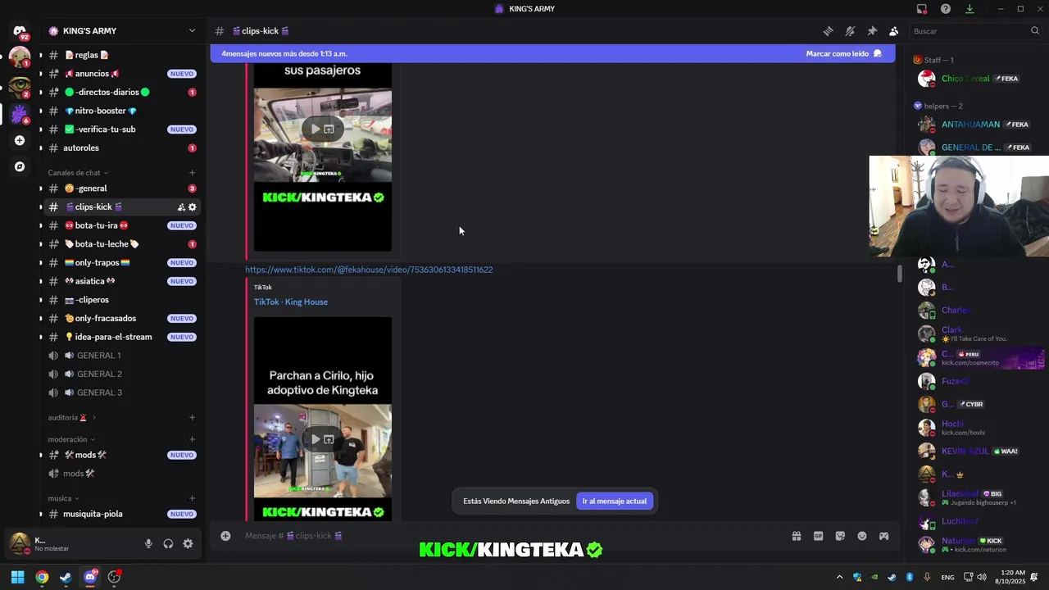Add a server with the plus icon
Image resolution: width=1049 pixels, height=590 pixels.
pos(20,140)
